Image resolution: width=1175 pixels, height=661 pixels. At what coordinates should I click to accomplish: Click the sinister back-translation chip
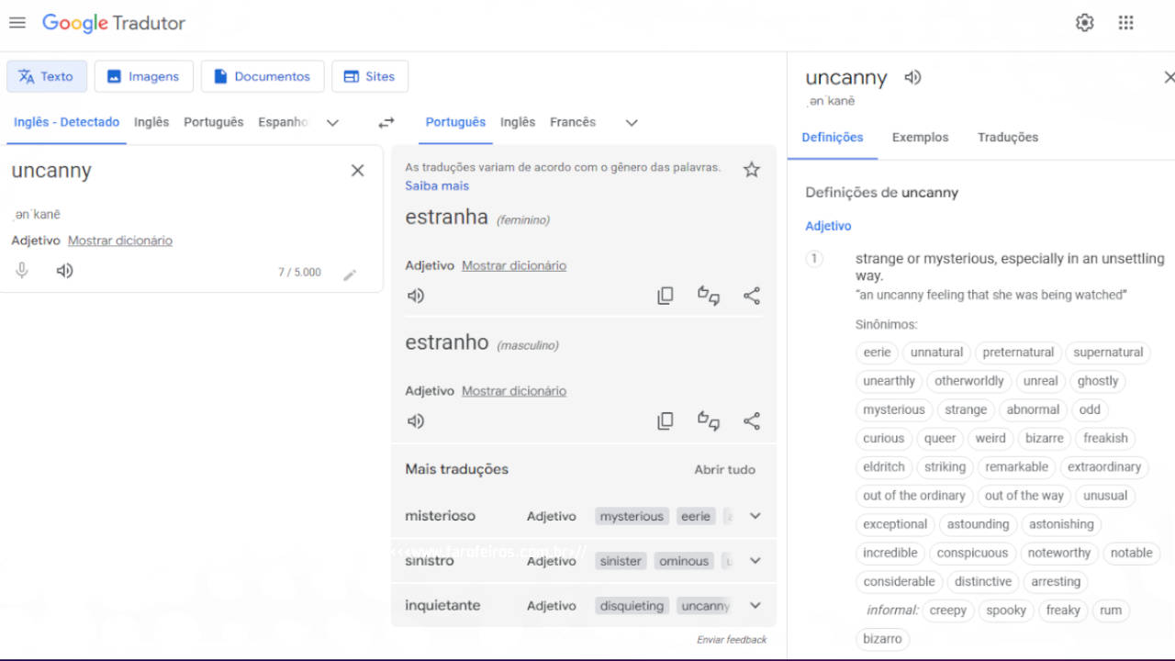click(x=621, y=561)
